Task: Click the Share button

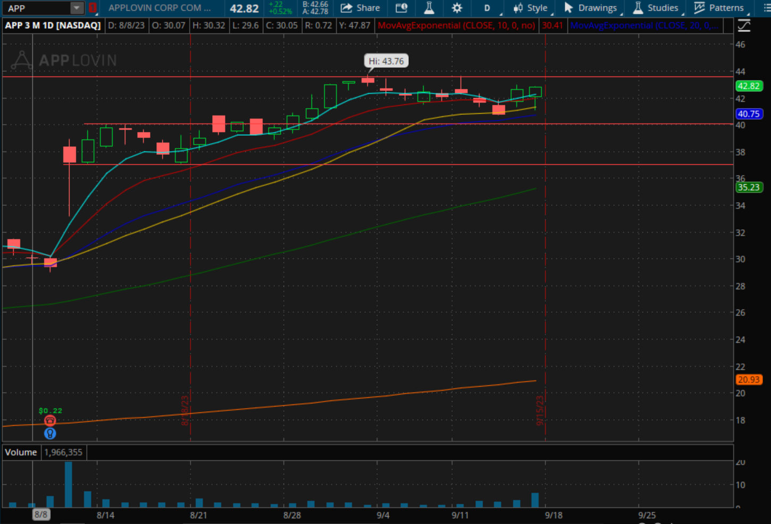Action: click(361, 8)
